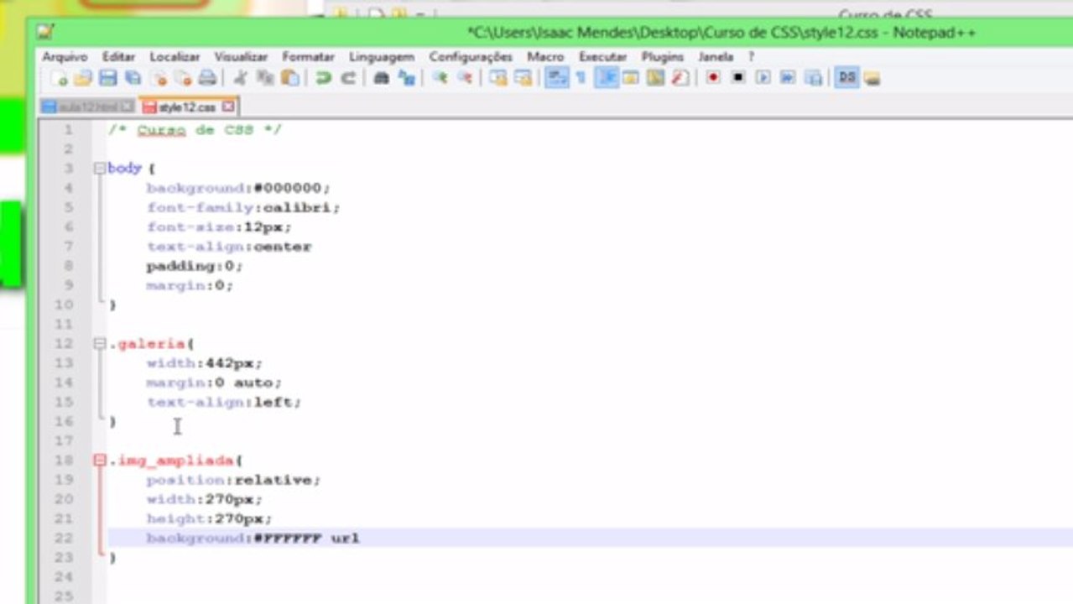Open the Visualizar menu

(241, 57)
